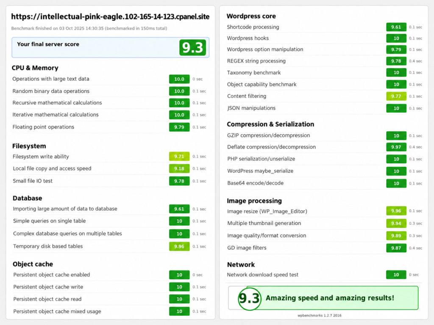Click 'Wordpress hooks' label

(248, 38)
